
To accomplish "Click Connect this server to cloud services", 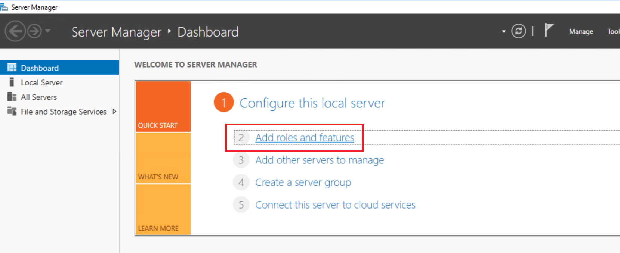I will pos(335,205).
